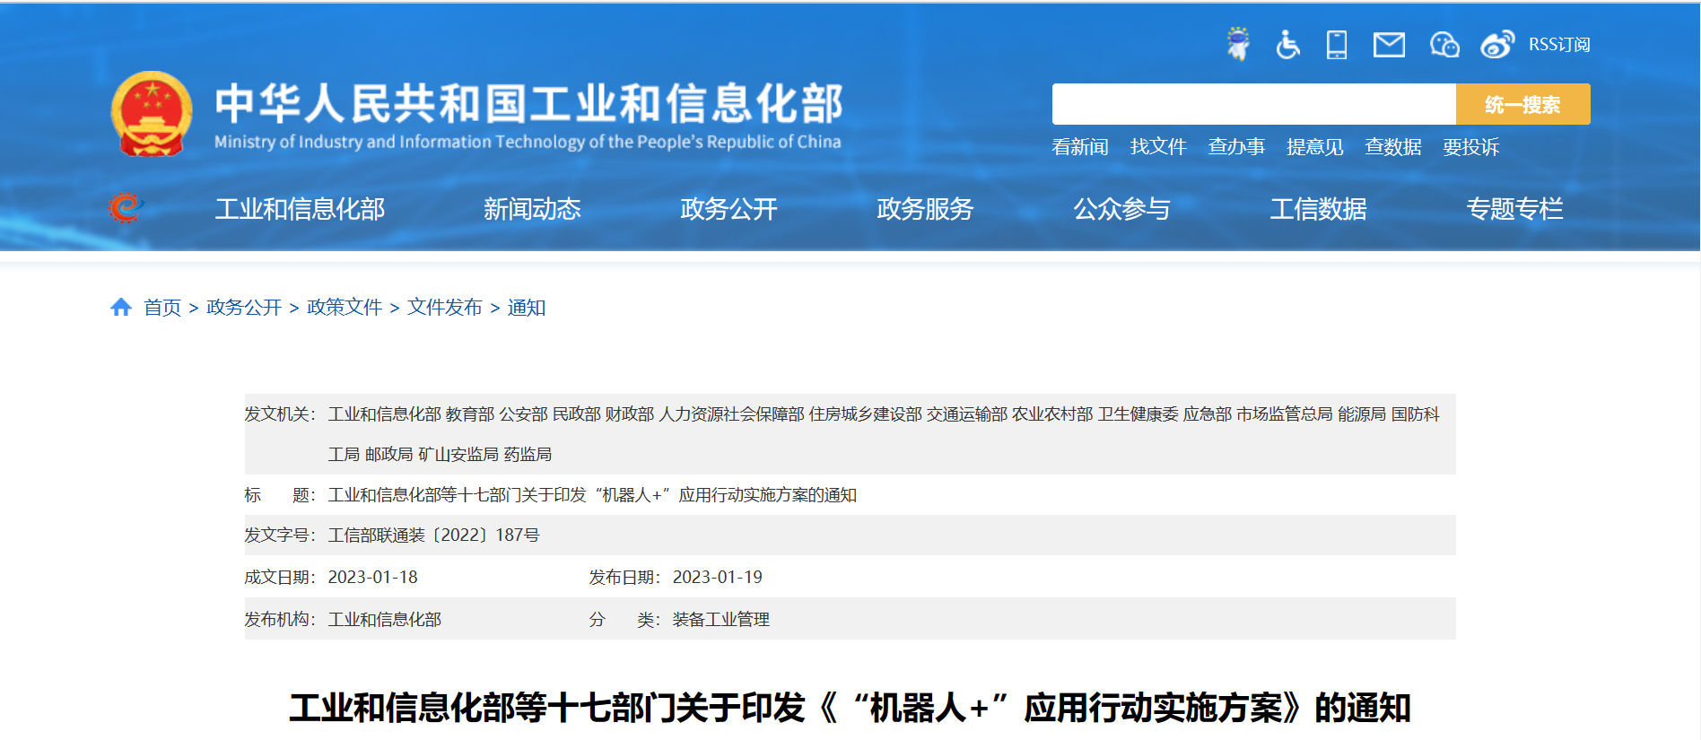Viewport: 1701px width, 740px height.
Task: Click the red swirl icon in navigation bar
Action: (x=126, y=208)
